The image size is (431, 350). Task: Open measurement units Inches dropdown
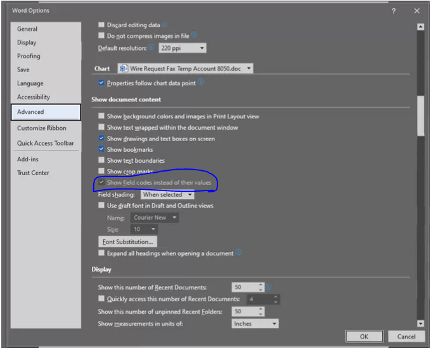255,323
